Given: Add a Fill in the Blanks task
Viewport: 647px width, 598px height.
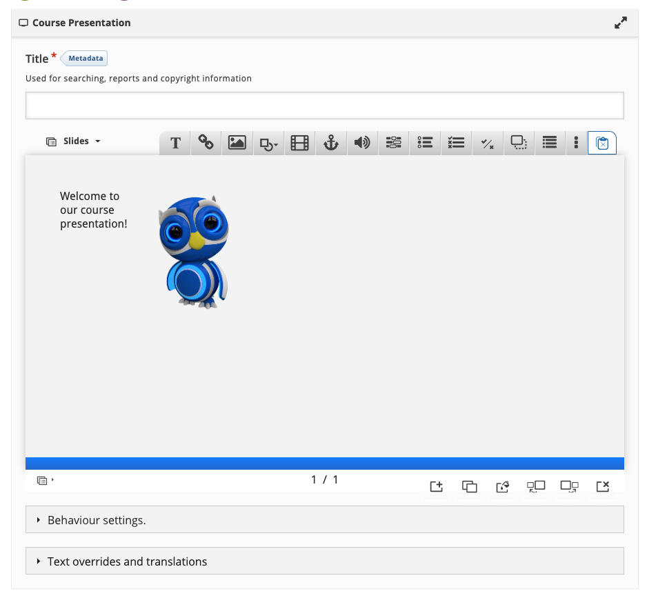Looking at the screenshot, I should [394, 143].
